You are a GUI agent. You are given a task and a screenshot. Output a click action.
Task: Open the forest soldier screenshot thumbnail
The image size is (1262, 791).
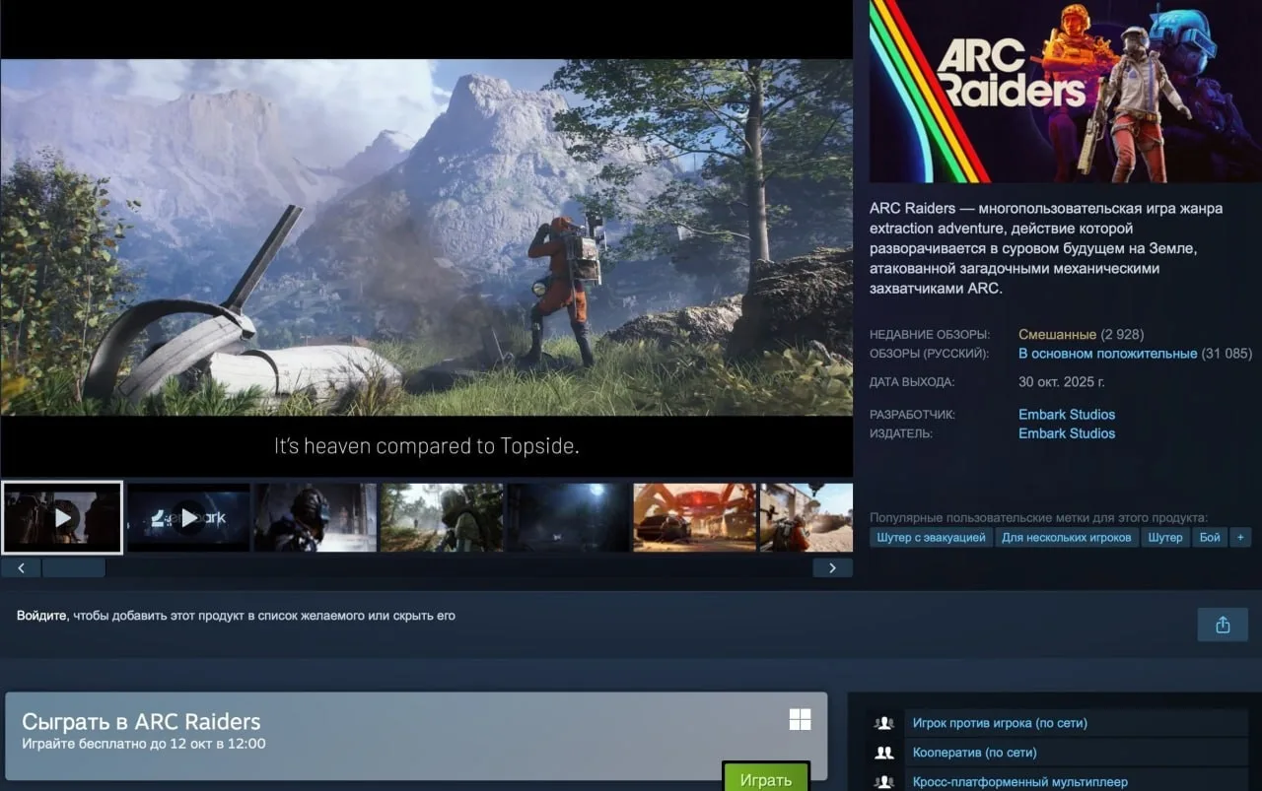[x=442, y=517]
